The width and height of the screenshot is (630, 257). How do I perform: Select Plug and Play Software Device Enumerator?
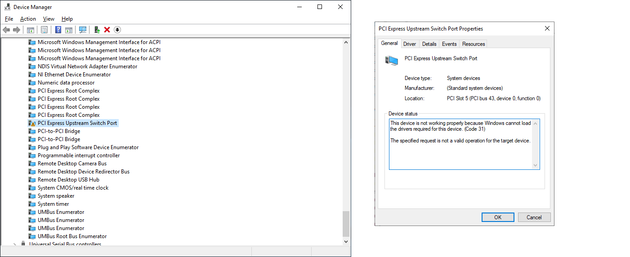tap(88, 147)
